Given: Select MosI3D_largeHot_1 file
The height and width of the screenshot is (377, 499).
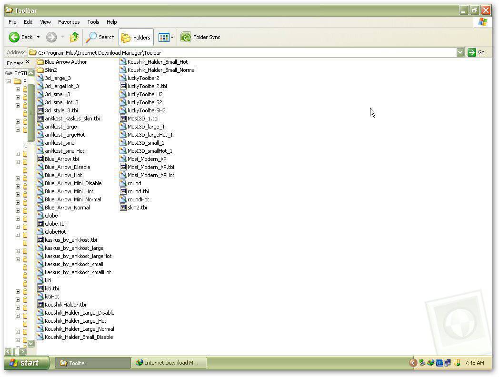Looking at the screenshot, I should (x=146, y=135).
